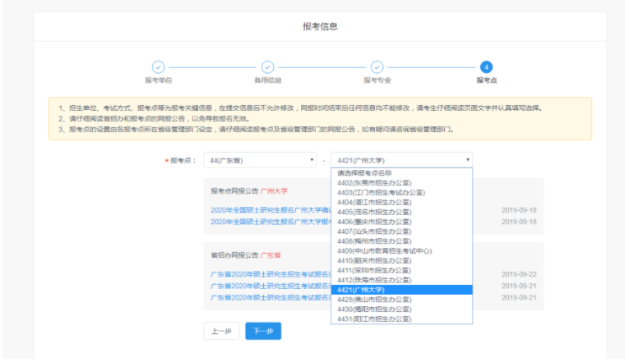This screenshot has width=629, height=362.
Task: Pick 4407(汕头市招生办公室) option
Action: click(401, 231)
